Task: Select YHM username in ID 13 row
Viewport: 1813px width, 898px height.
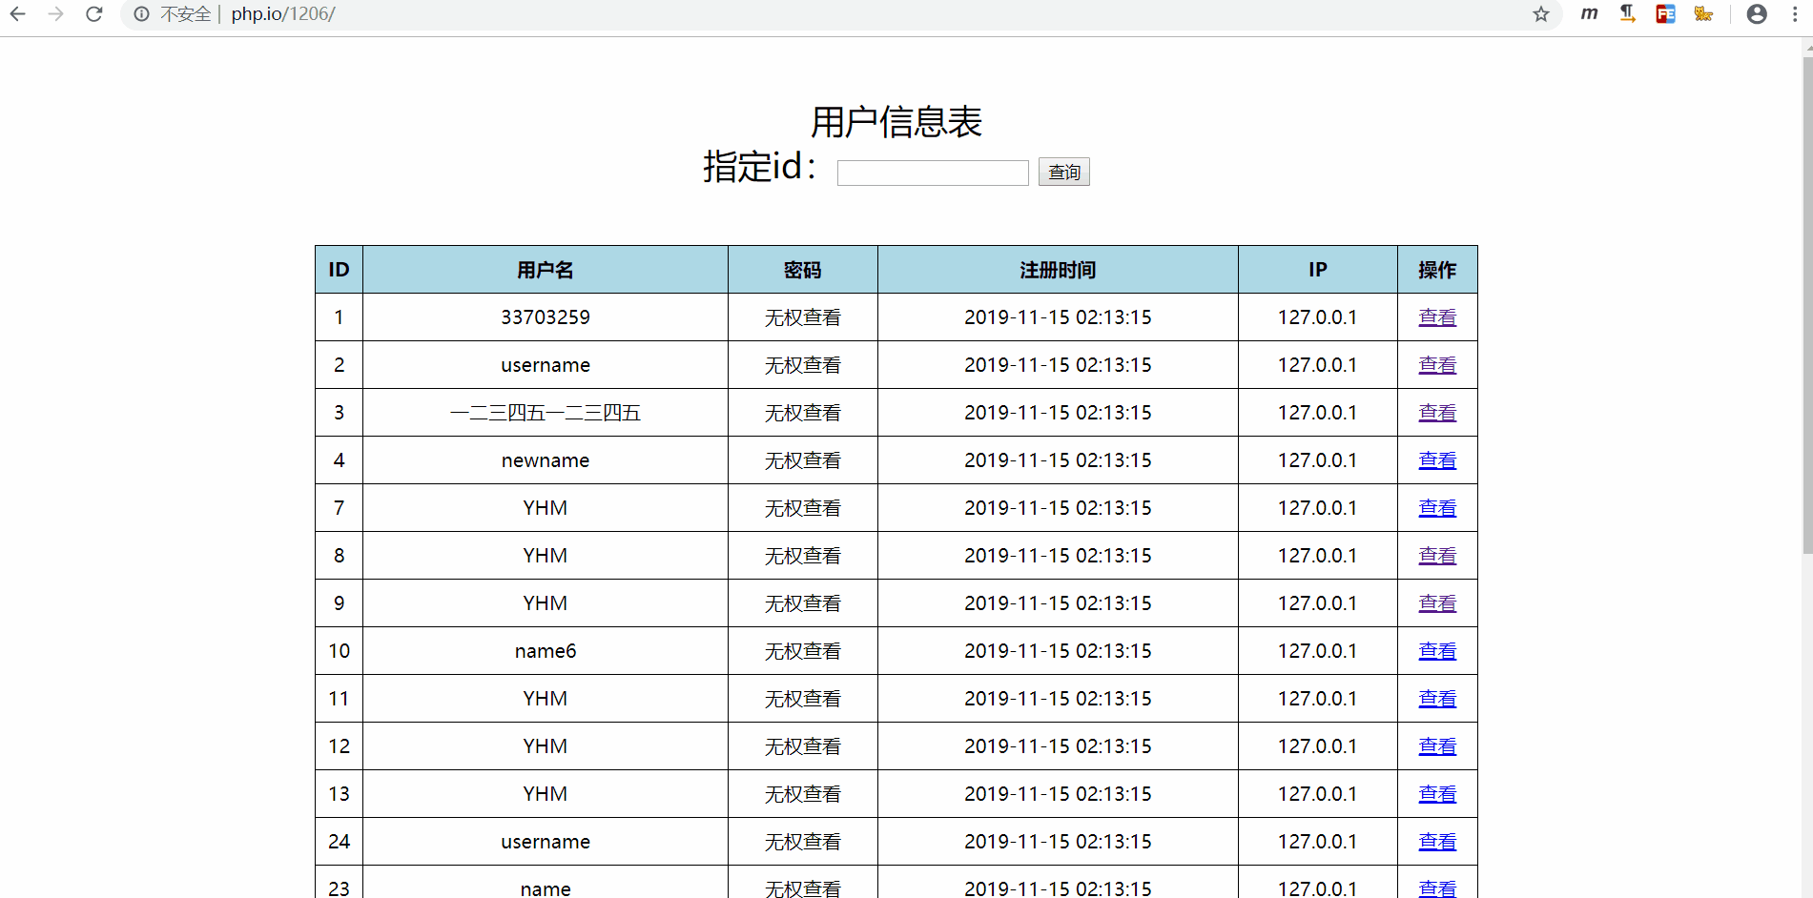Action: [x=546, y=794]
